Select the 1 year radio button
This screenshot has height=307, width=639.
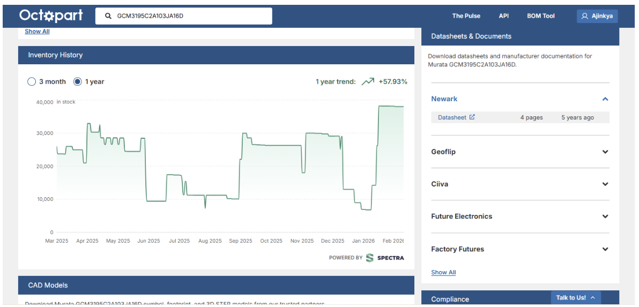coord(77,81)
